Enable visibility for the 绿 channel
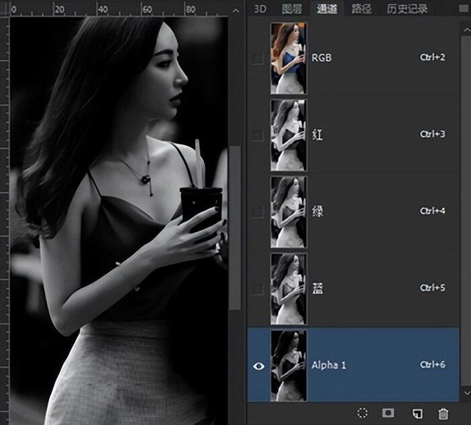 click(258, 212)
